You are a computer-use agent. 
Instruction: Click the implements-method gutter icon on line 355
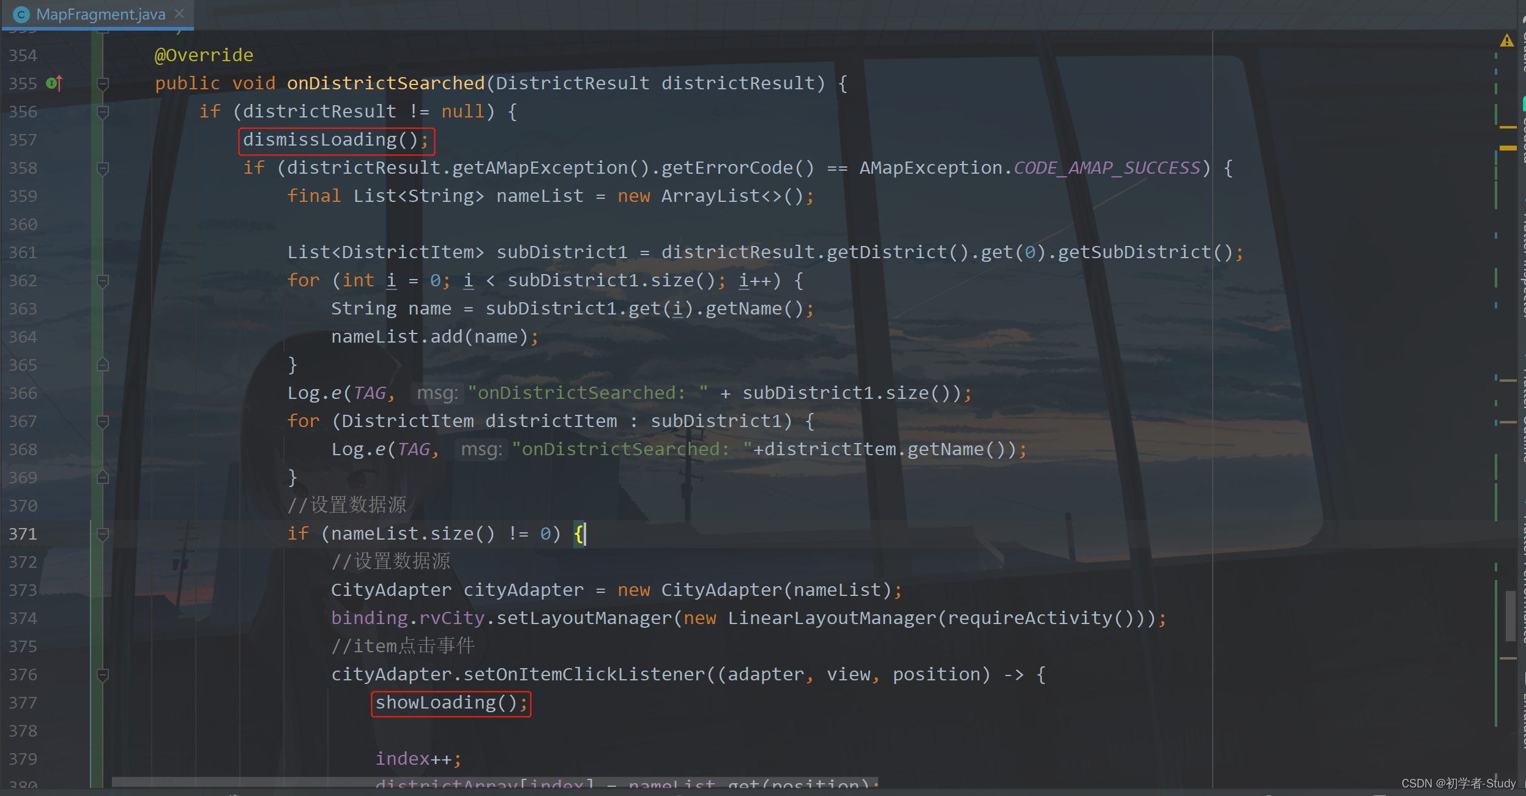click(x=54, y=83)
